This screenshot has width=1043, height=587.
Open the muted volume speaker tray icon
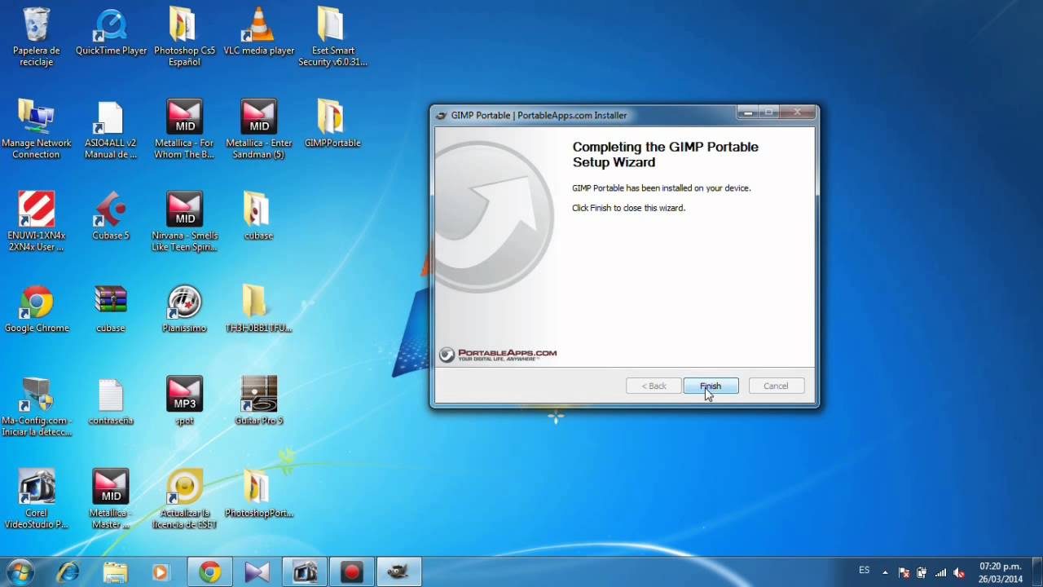point(959,572)
